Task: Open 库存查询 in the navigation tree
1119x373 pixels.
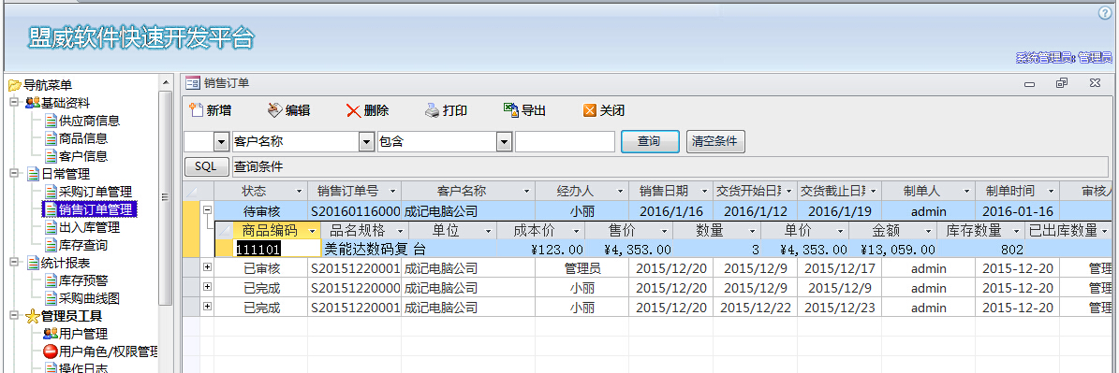Action: click(83, 245)
